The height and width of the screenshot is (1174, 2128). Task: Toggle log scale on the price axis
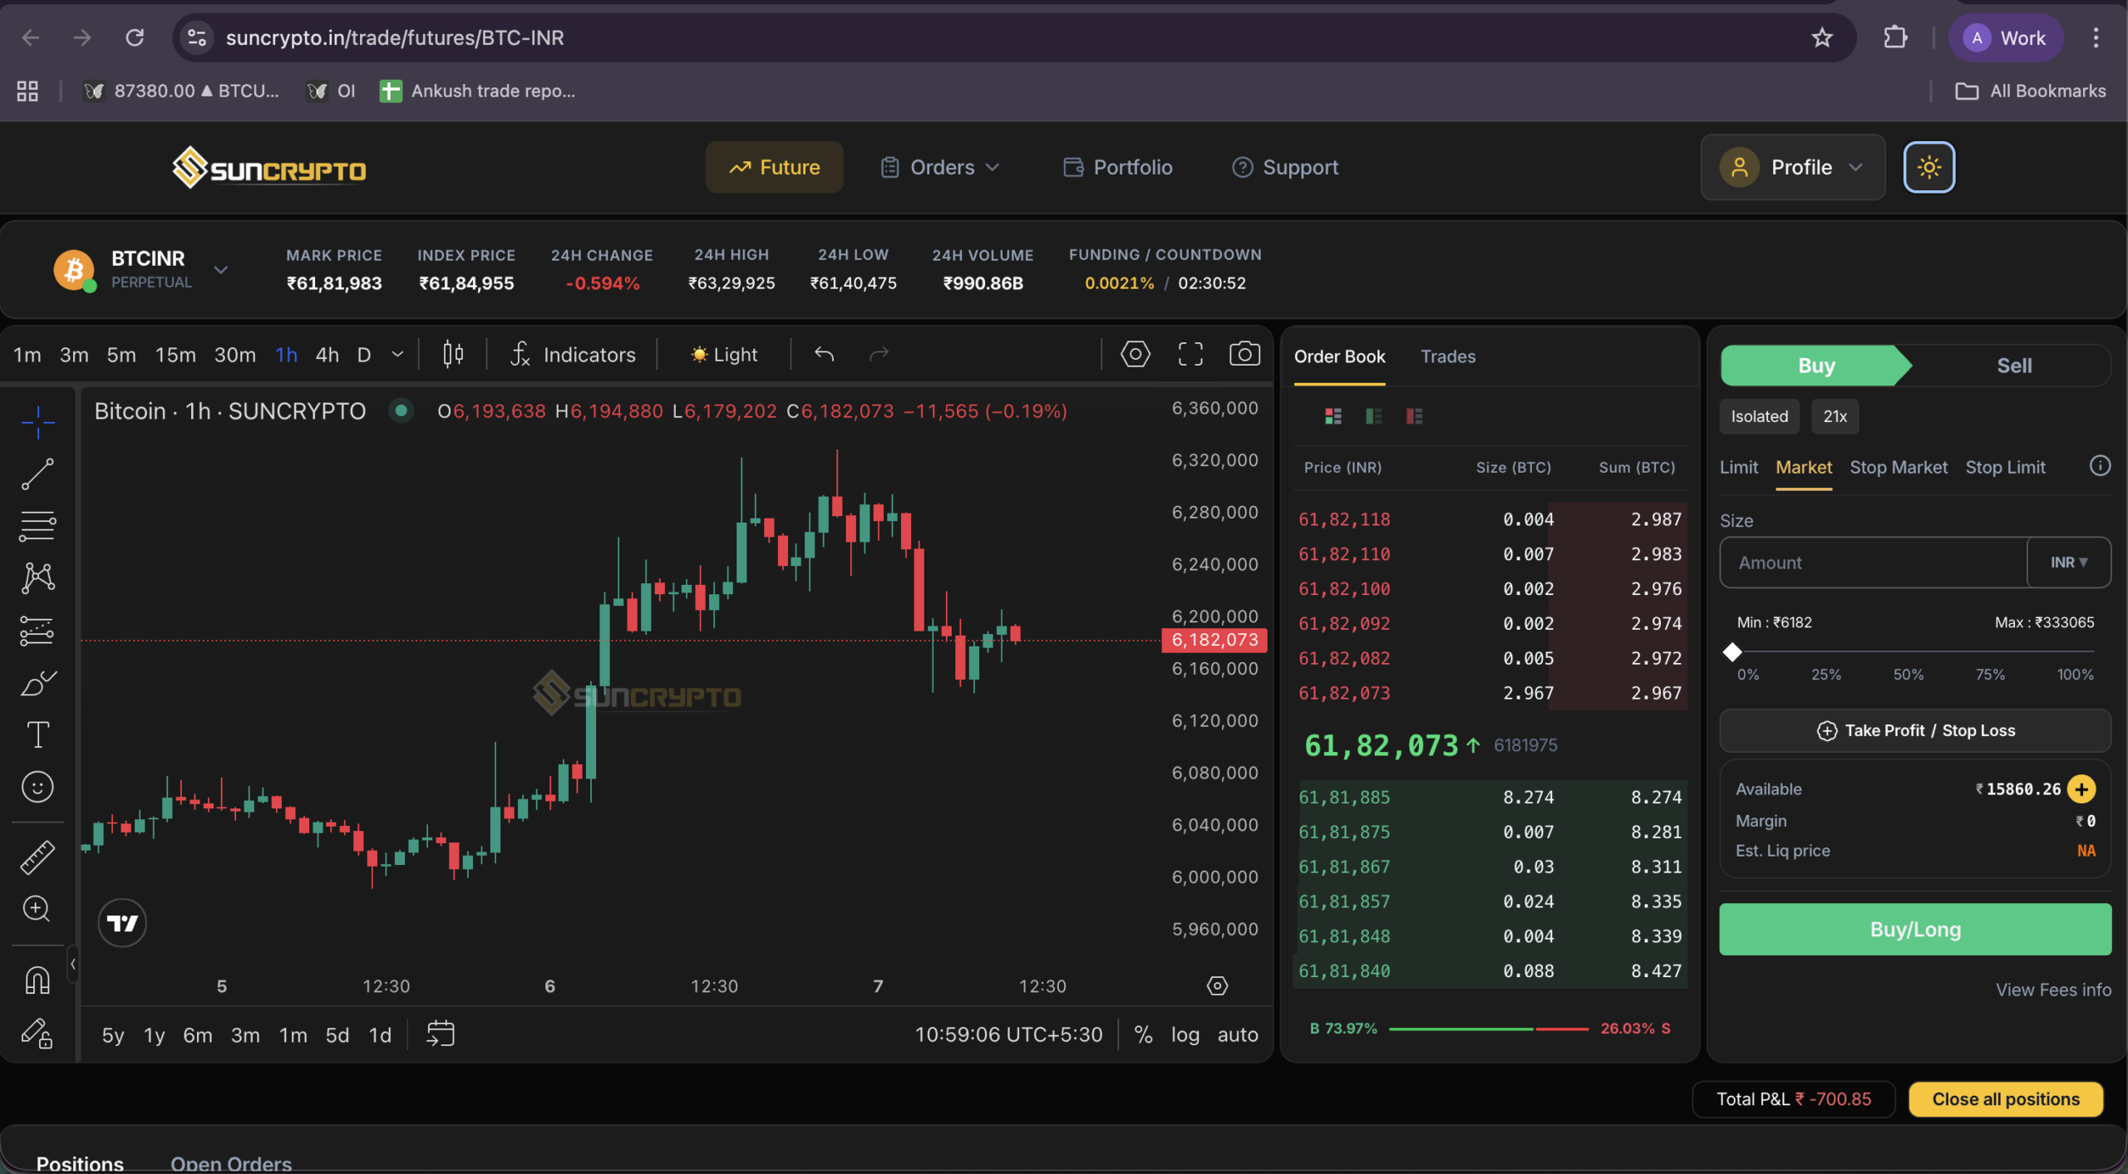coord(1186,1034)
